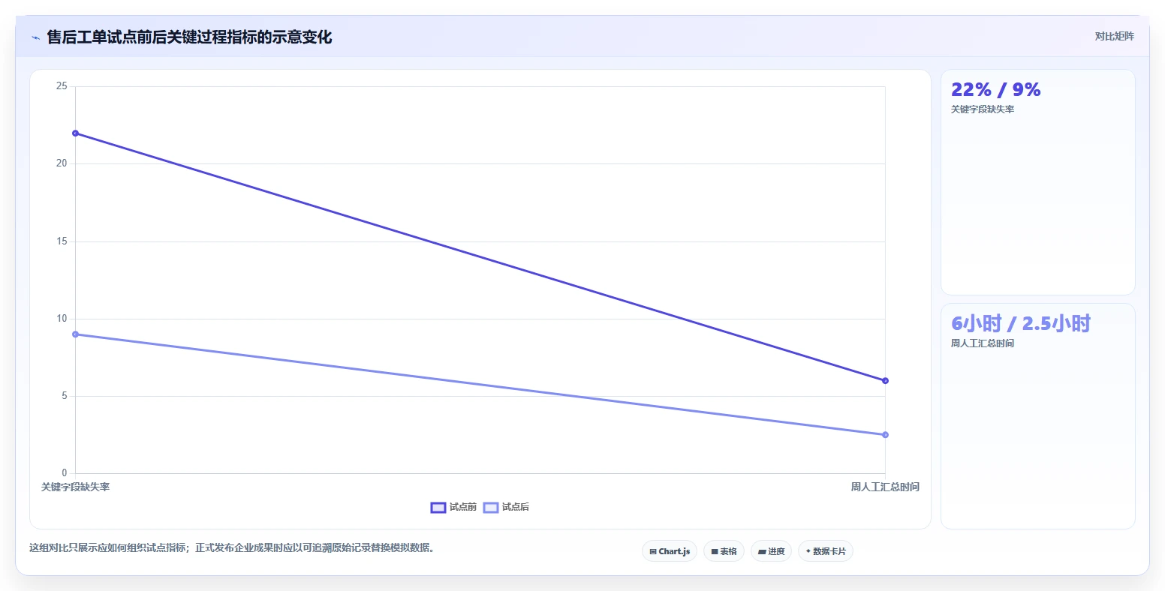1165x591 pixels.
Task: Click the 试点后 data point at 2.5
Action: (x=885, y=435)
